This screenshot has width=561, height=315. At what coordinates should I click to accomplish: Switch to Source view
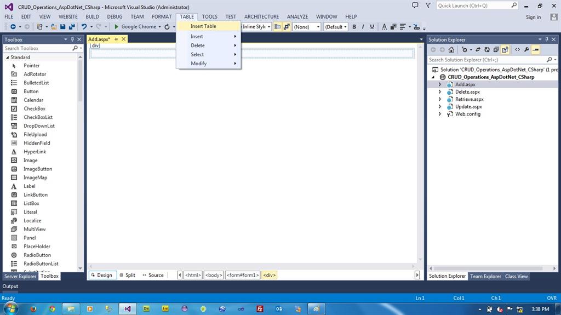tap(153, 275)
